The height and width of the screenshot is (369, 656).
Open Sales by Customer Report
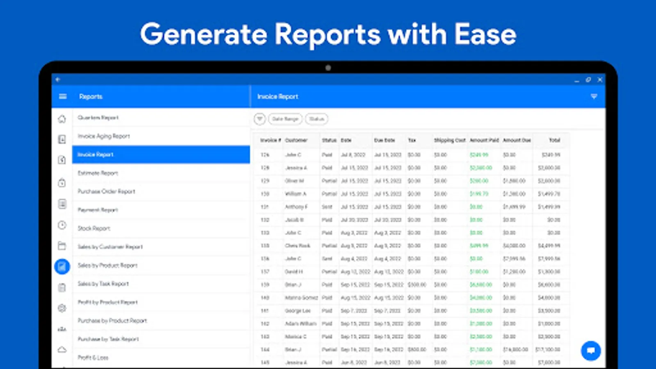pos(161,247)
